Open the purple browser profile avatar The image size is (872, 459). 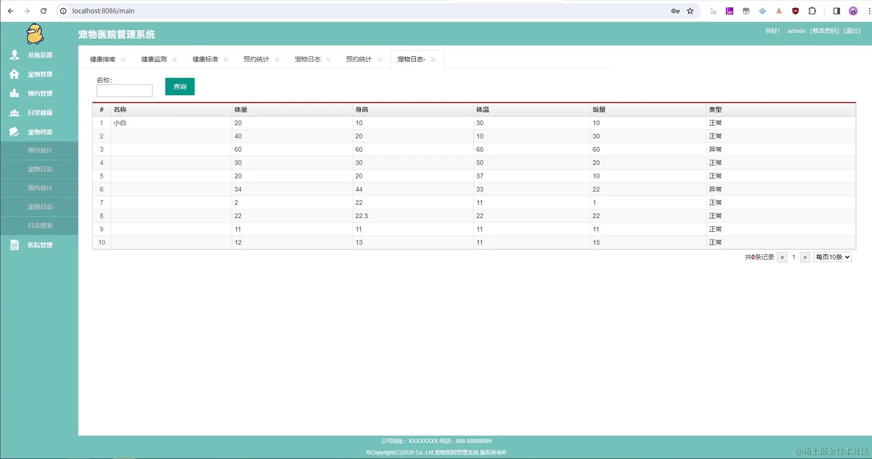click(853, 11)
